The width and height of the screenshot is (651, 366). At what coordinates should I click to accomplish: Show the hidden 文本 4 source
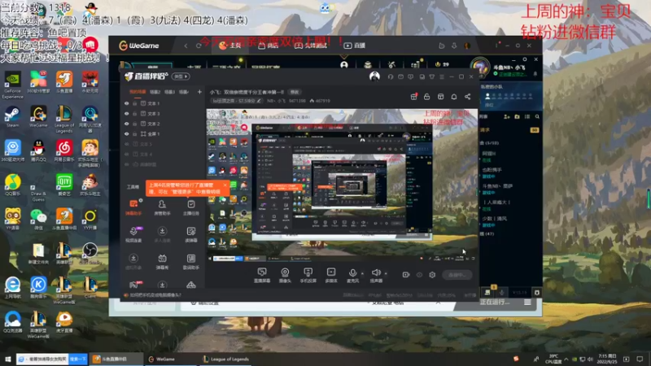127,155
